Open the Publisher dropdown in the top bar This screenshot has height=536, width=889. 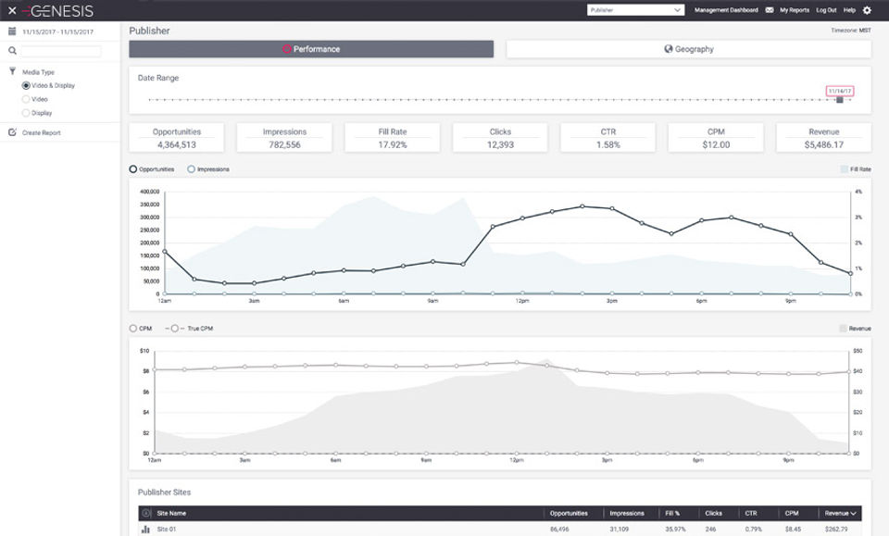635,10
